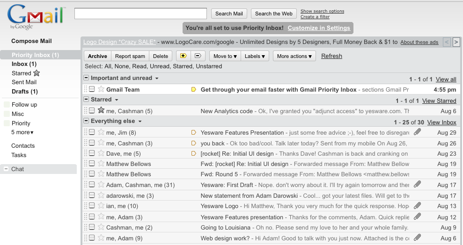Tick checkbox for me, Cashman (3) email
Image resolution: width=463 pixels, height=245 pixels.
point(92,143)
